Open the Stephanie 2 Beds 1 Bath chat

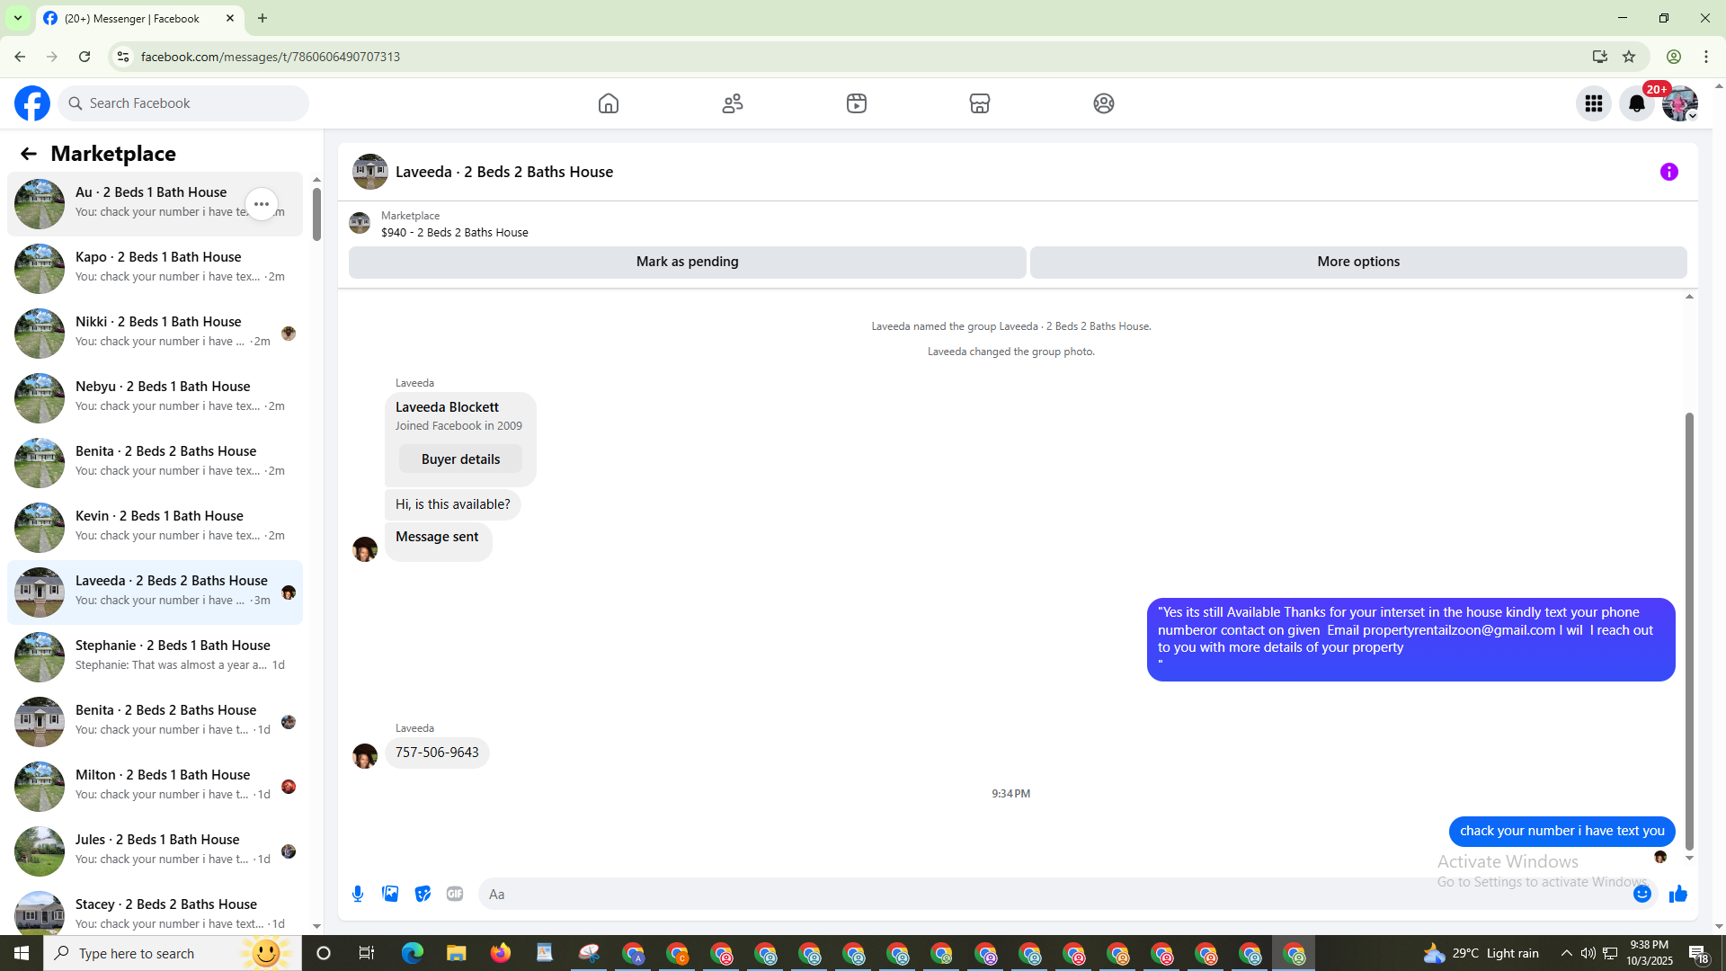point(155,657)
